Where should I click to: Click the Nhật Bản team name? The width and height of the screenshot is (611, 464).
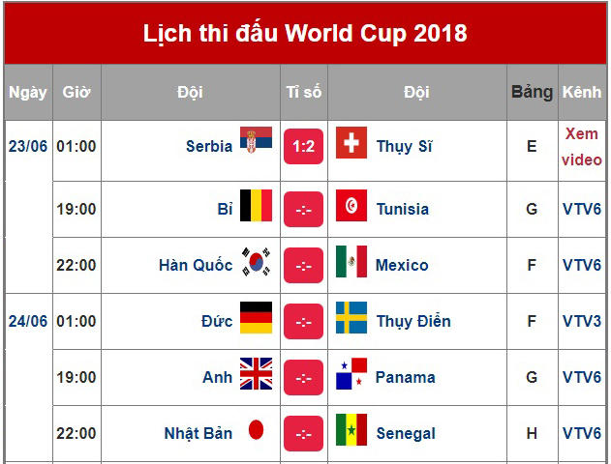199,433
